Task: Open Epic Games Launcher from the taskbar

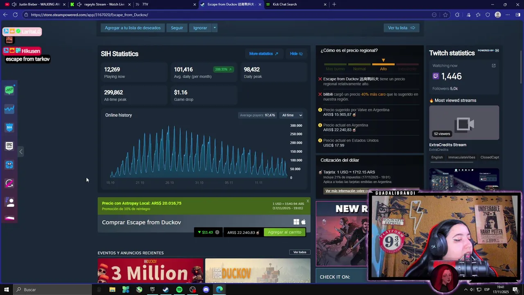Action: click(152, 290)
